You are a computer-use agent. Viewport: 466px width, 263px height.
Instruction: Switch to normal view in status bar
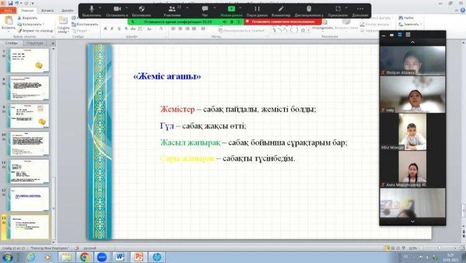pos(387,248)
